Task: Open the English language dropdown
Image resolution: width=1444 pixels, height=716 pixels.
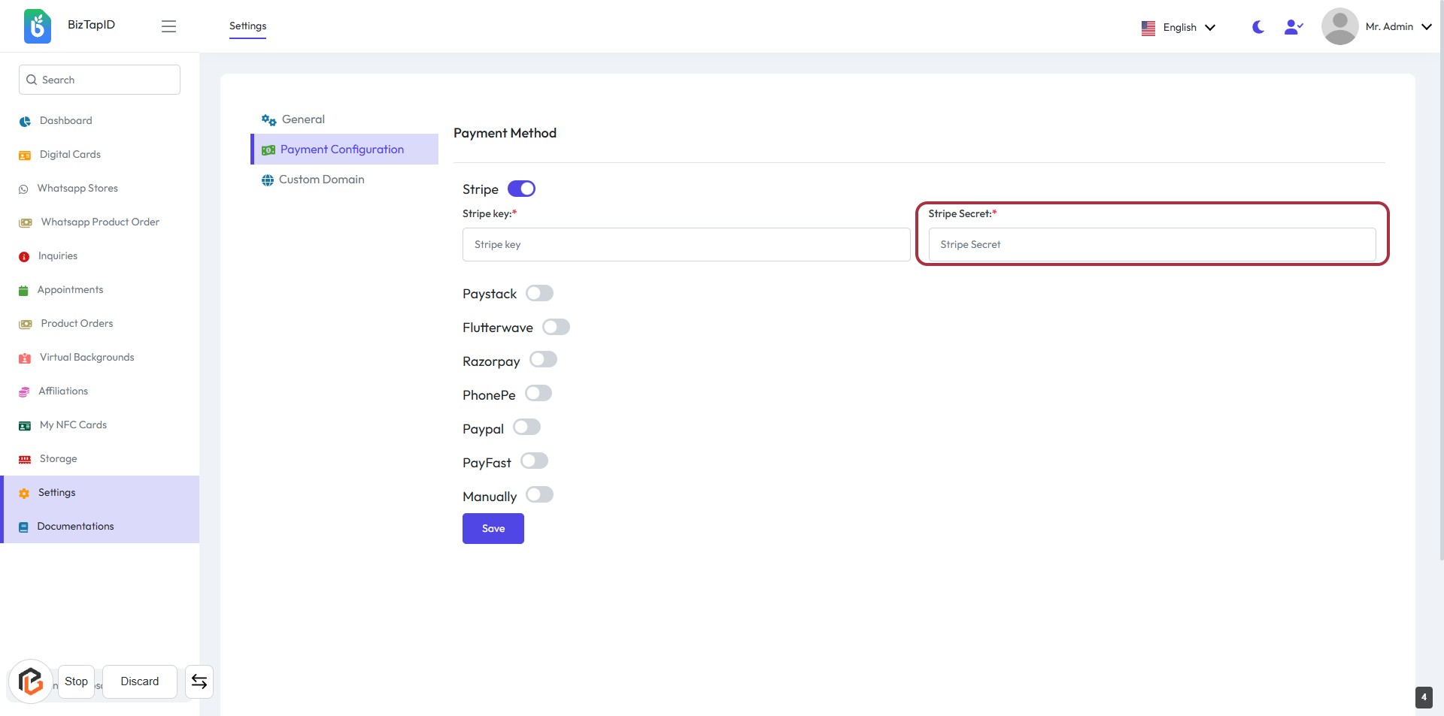Action: [1179, 28]
